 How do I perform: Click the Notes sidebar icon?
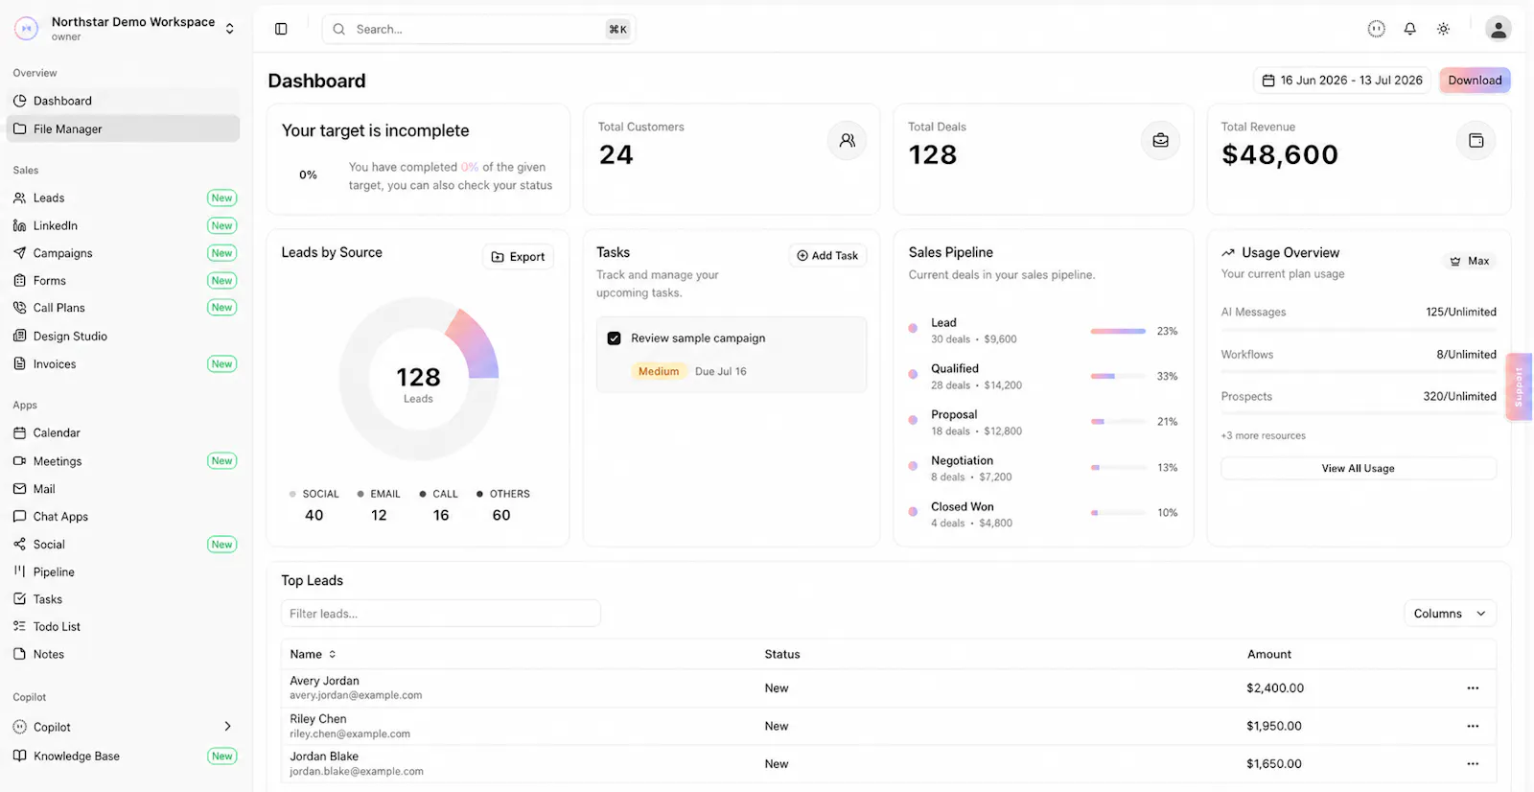[19, 654]
